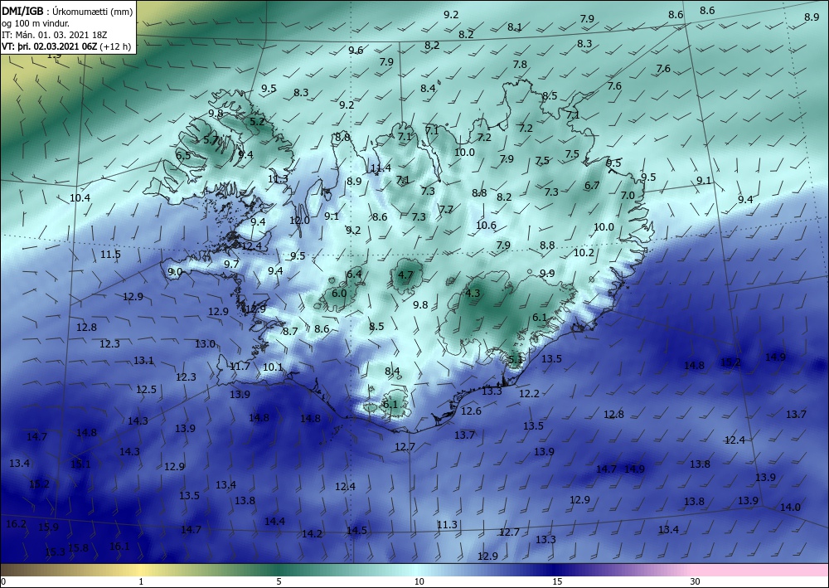Image resolution: width=829 pixels, height=588 pixels.
Task: Click the value 6.0 on the map
Action: tap(339, 294)
